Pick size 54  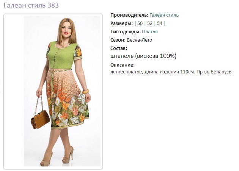[160, 23]
